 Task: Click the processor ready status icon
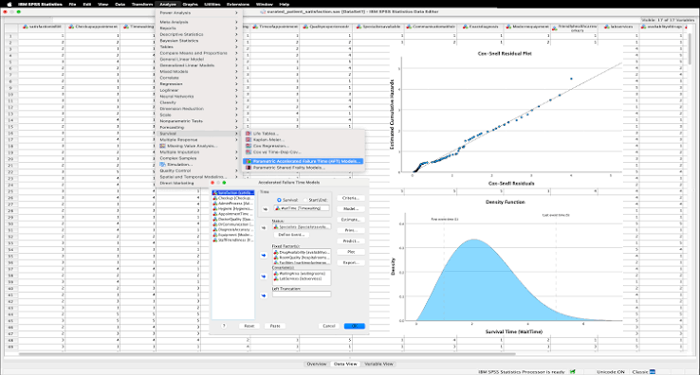573,371
